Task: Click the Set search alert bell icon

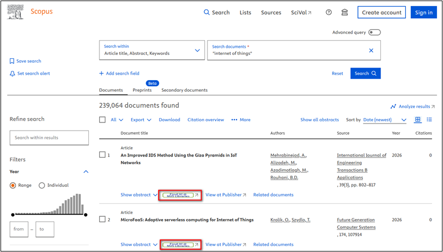Action: [12, 74]
